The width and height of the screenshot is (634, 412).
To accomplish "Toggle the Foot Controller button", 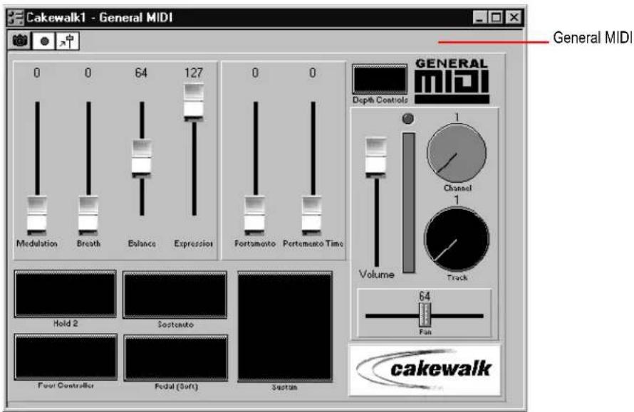I will click(66, 357).
